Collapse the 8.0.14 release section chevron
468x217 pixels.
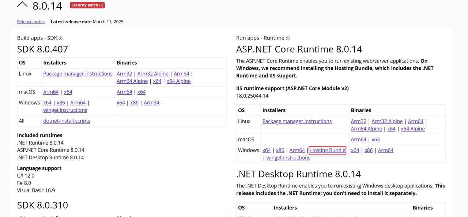(22, 5)
